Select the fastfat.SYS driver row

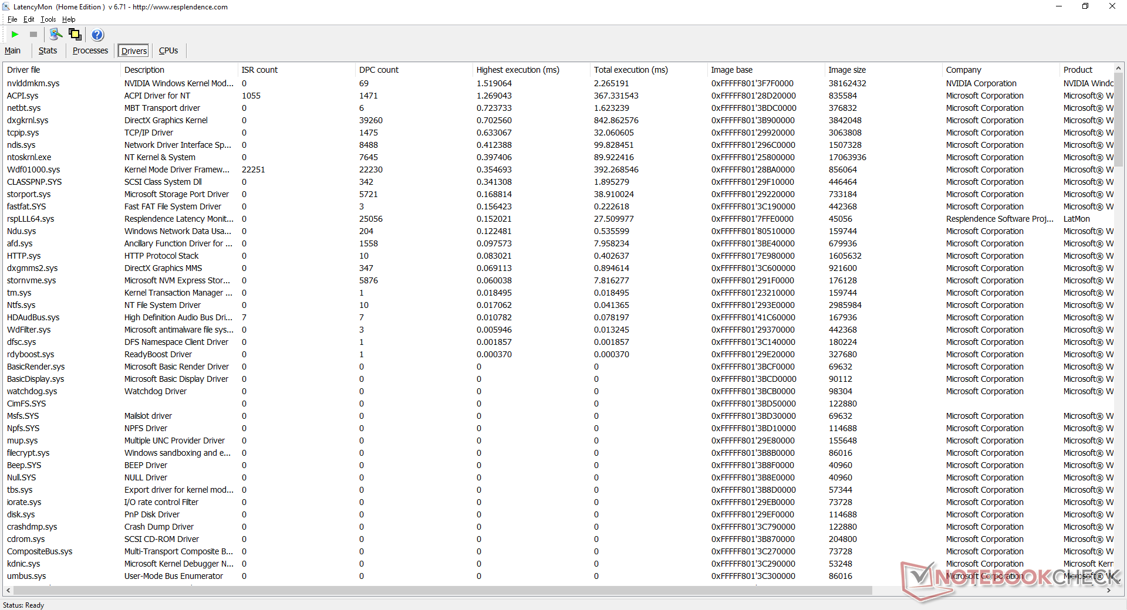pos(558,206)
